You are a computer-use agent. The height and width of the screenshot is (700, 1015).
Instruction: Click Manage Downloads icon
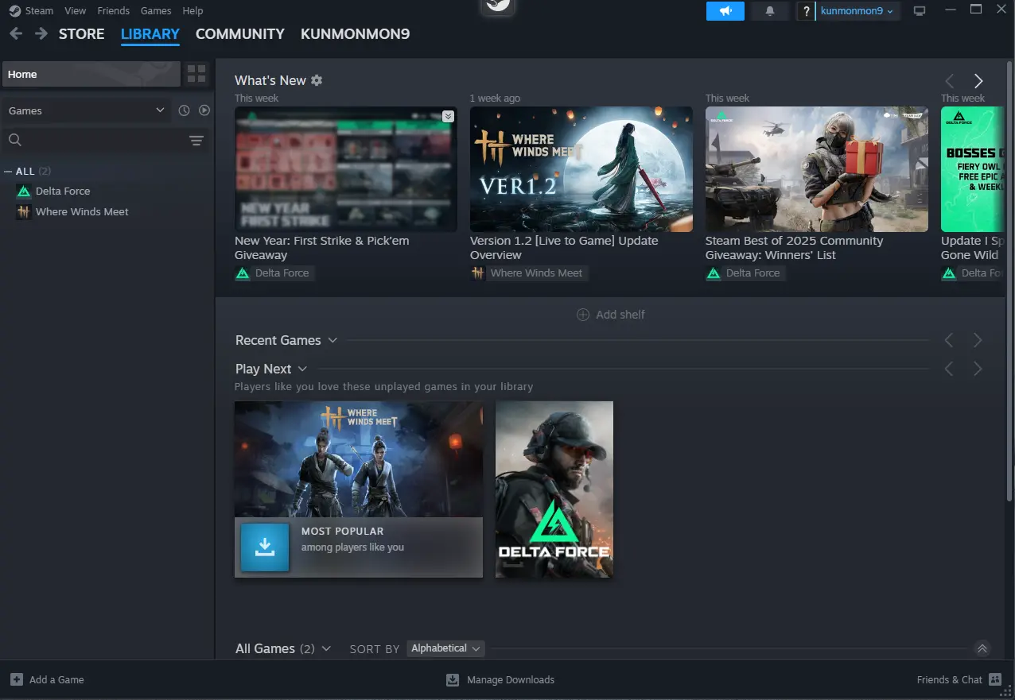tap(453, 679)
